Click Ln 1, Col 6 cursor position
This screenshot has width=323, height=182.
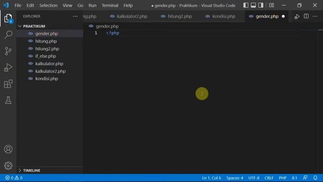point(211,177)
